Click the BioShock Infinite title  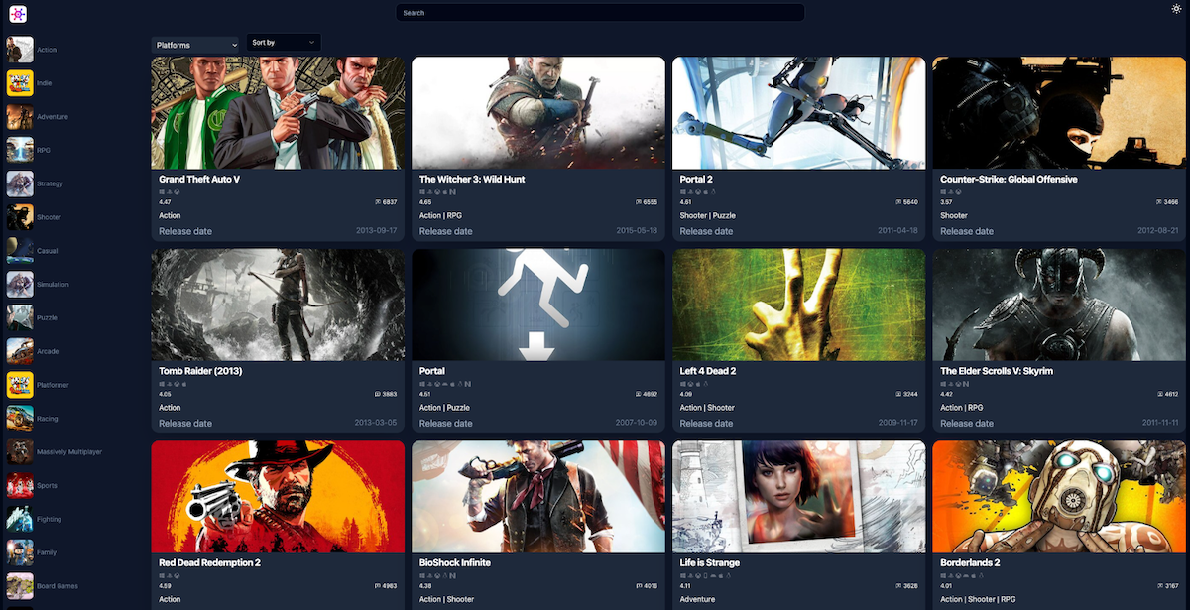(454, 563)
